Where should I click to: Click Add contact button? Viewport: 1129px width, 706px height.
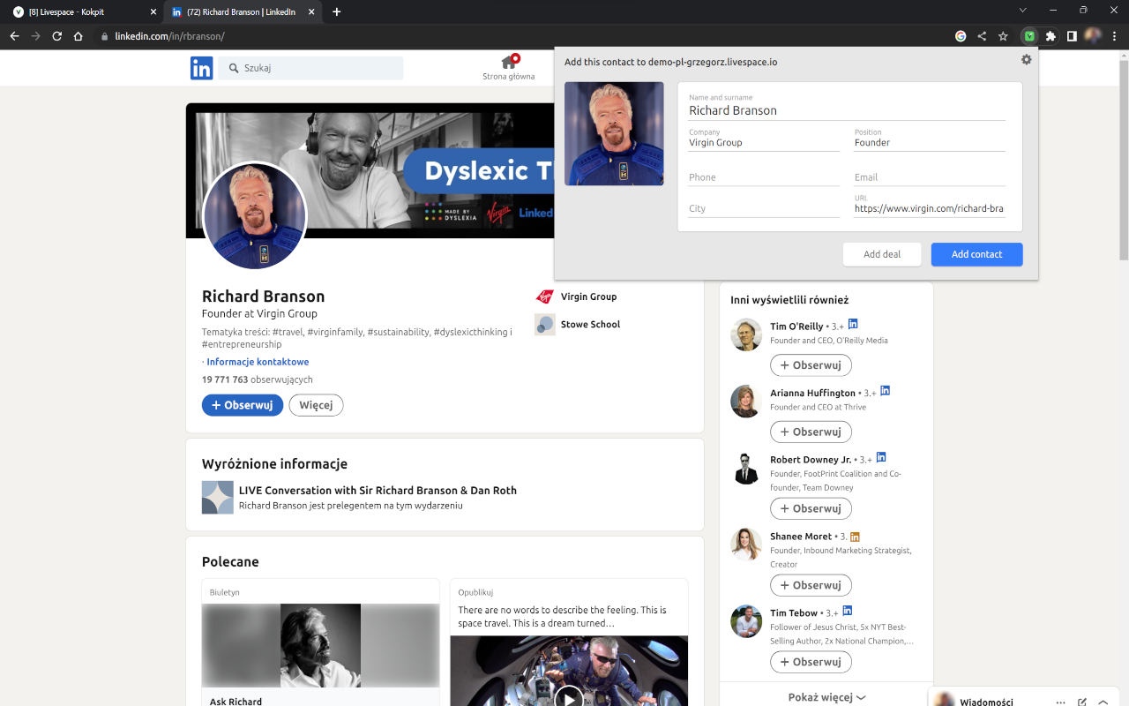[976, 254]
